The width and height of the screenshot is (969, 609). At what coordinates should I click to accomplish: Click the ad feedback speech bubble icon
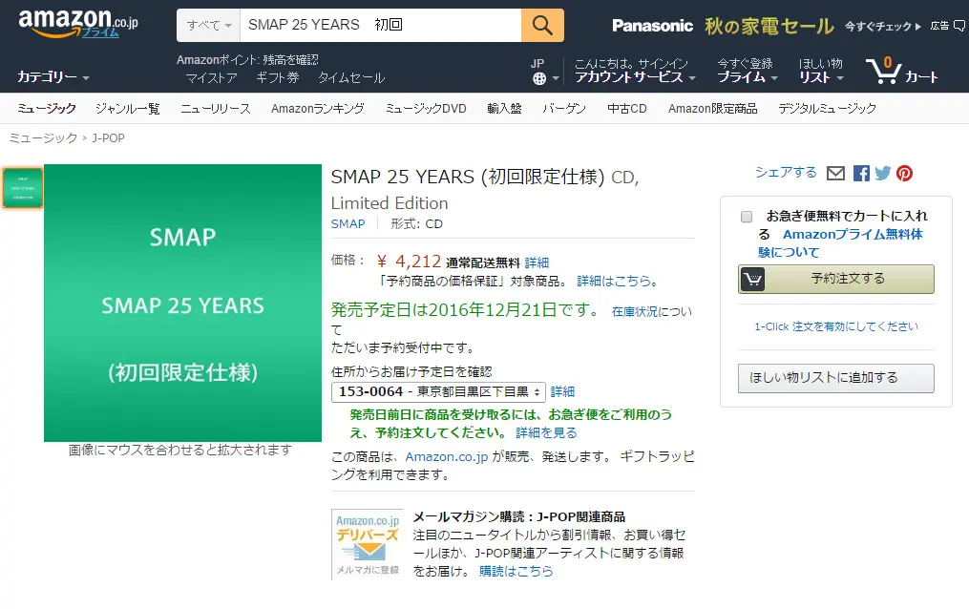click(x=959, y=26)
